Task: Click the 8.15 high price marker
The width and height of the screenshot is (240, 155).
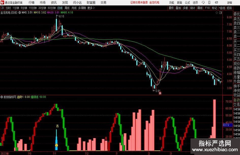Action: pyautogui.click(x=61, y=16)
